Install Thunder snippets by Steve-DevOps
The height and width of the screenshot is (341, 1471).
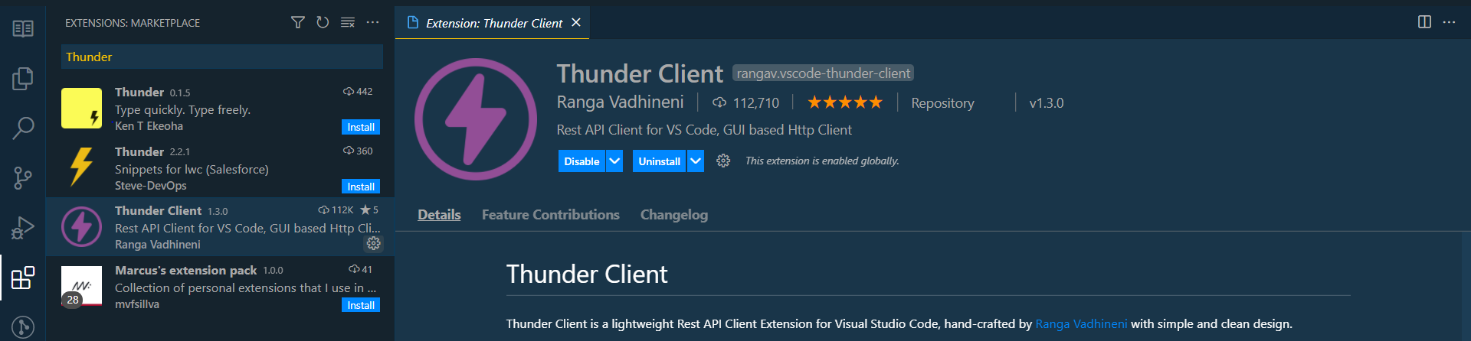[361, 187]
